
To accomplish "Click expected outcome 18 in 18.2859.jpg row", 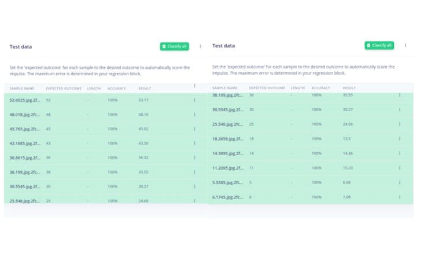I will click(x=252, y=139).
